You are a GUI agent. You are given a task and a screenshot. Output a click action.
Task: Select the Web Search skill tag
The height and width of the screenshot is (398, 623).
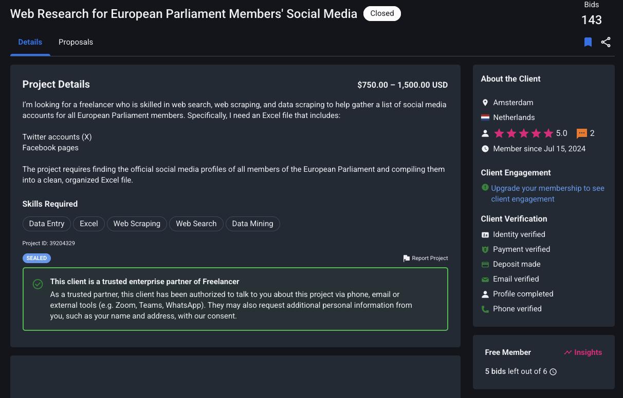click(x=196, y=224)
